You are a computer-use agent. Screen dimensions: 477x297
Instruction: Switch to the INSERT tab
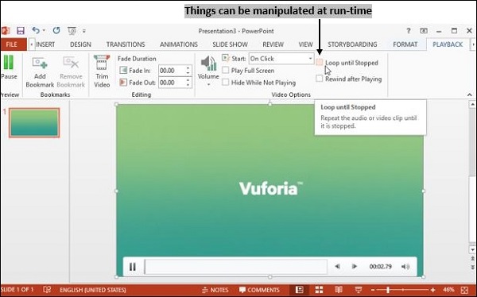[45, 44]
